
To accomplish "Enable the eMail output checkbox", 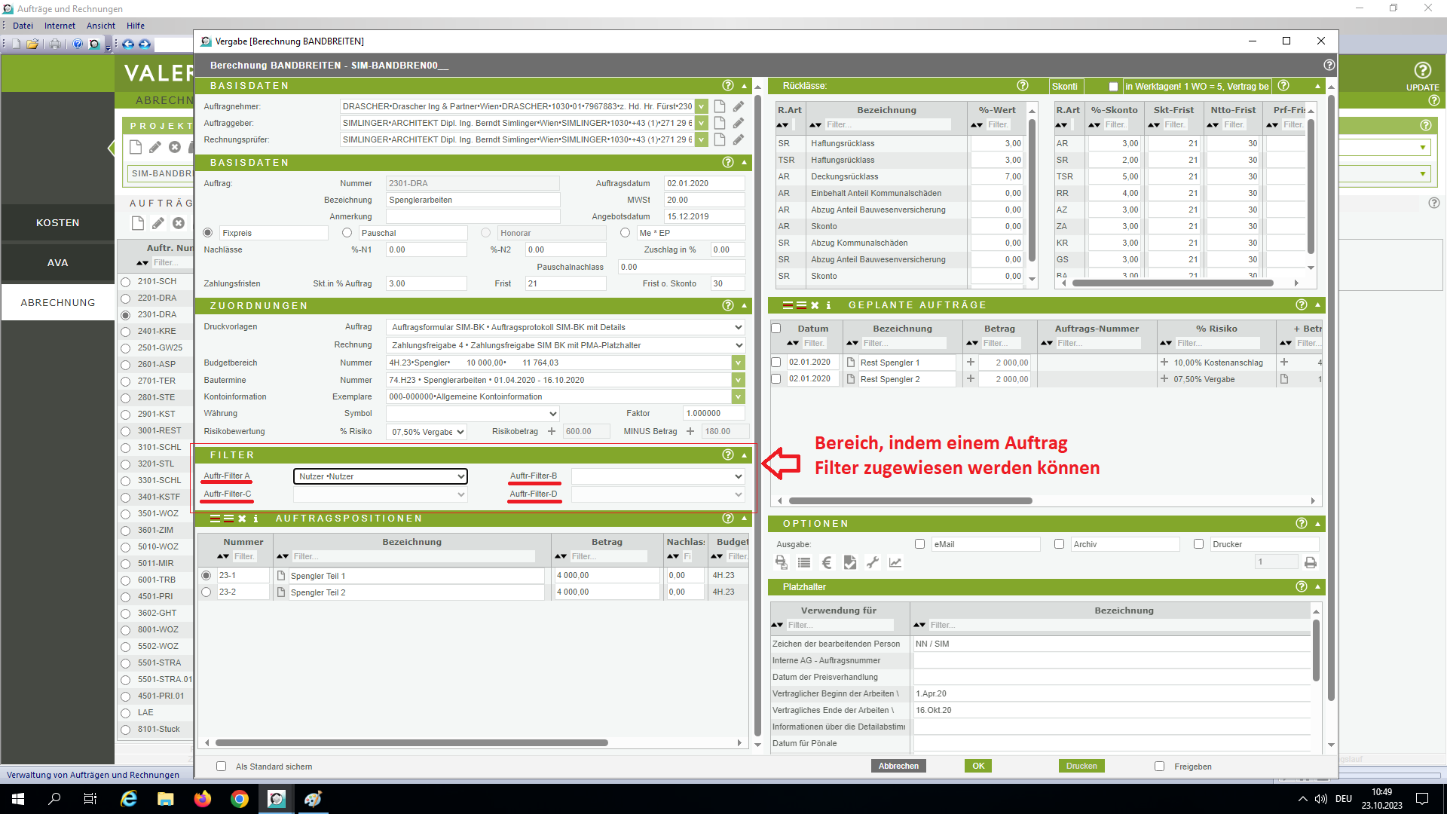I will pyautogui.click(x=919, y=544).
